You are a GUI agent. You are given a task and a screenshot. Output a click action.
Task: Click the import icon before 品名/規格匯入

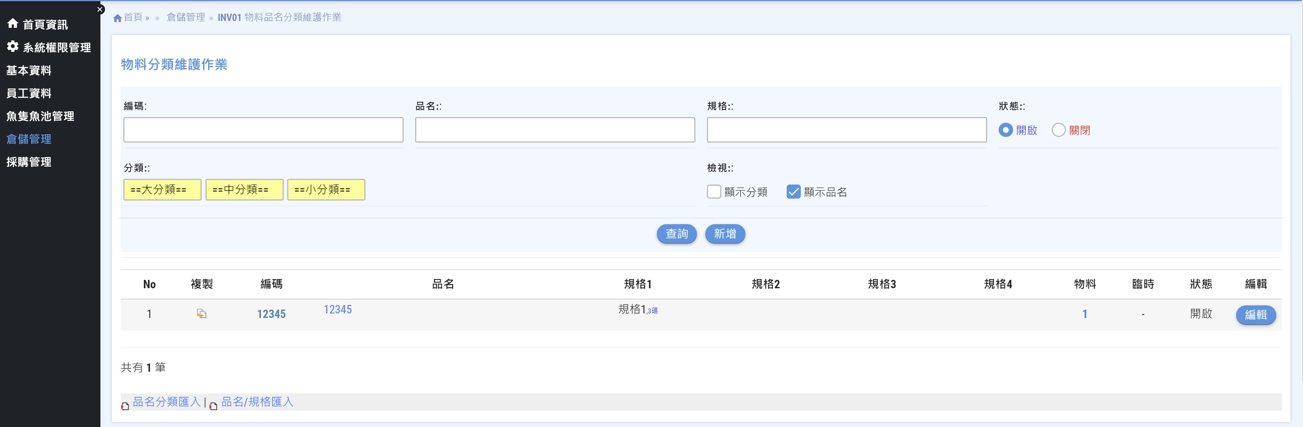(x=213, y=406)
